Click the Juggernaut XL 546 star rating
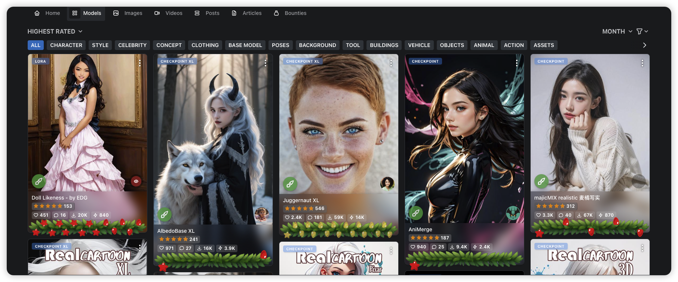Viewport: 678px width, 282px height. click(304, 209)
